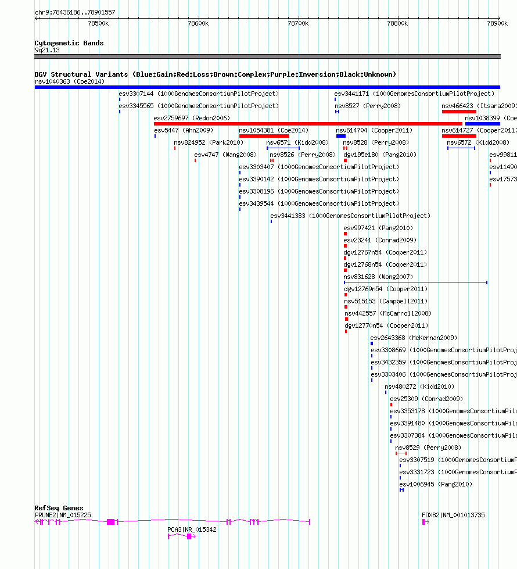Click the PCA3 exon block
Image resolution: width=517 pixels, height=569 pixels.
[x=189, y=536]
